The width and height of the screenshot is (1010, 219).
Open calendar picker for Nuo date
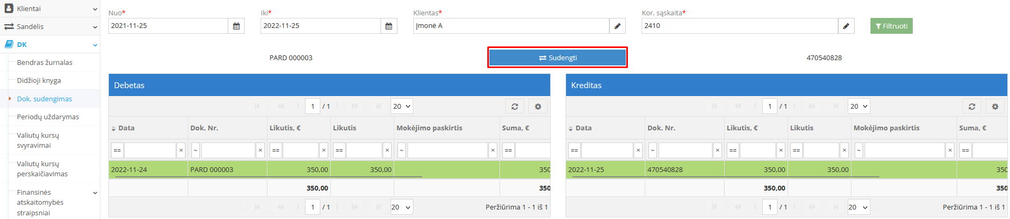point(236,26)
